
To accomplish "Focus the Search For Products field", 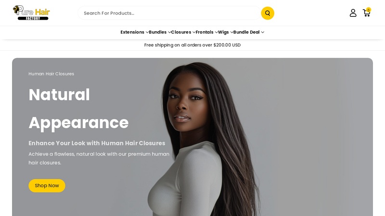I will 169,13.
